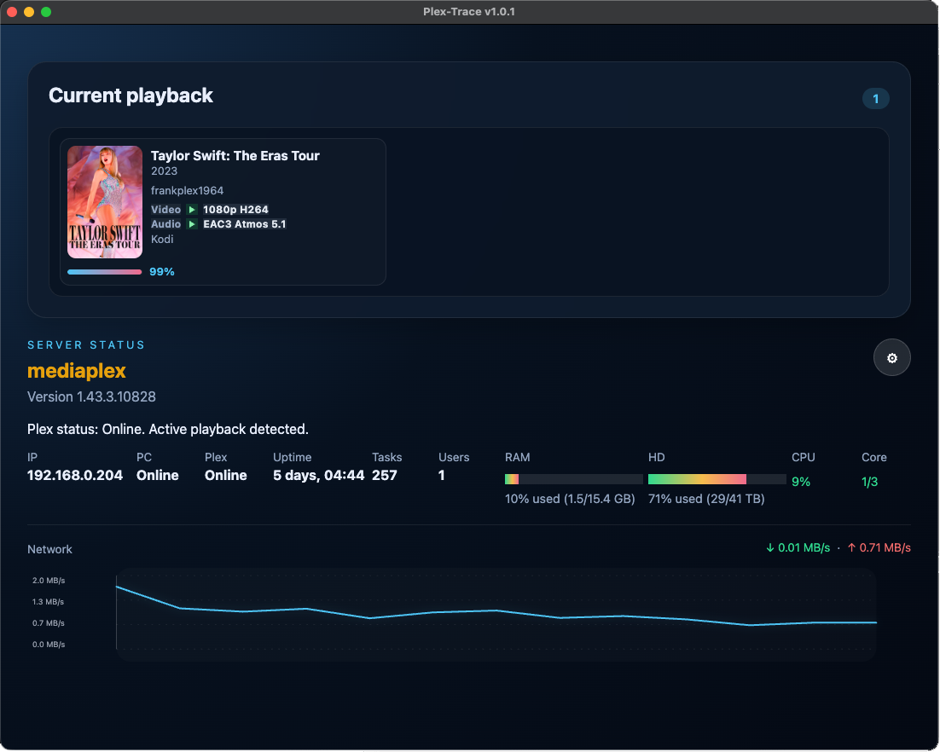This screenshot has width=940, height=752.
Task: Click the release year 2023
Action: tap(164, 171)
